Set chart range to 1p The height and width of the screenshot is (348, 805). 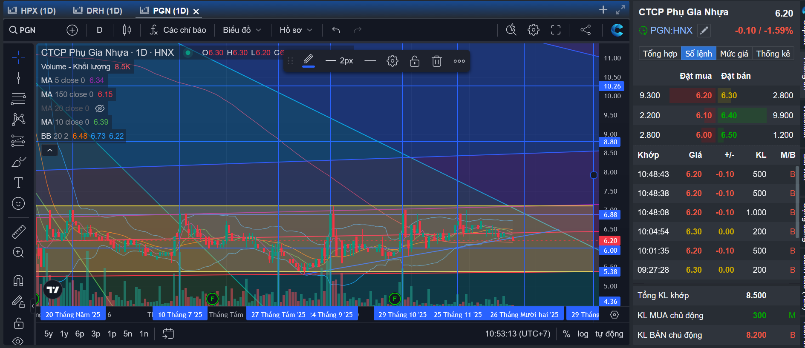point(112,334)
